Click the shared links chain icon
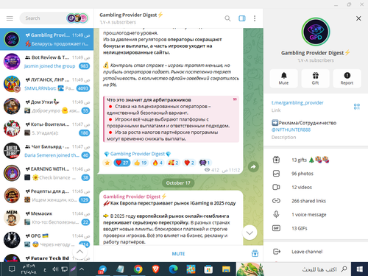 point(276,201)
